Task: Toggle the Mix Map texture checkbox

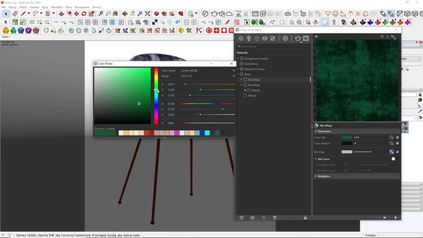Action: [x=397, y=152]
